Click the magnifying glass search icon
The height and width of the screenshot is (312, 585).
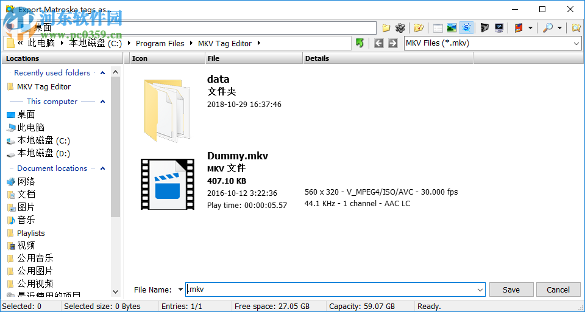tap(547, 28)
